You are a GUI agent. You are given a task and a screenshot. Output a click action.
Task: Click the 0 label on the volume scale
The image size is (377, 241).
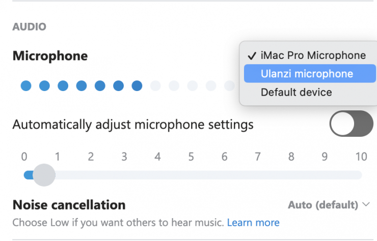pyautogui.click(x=24, y=157)
